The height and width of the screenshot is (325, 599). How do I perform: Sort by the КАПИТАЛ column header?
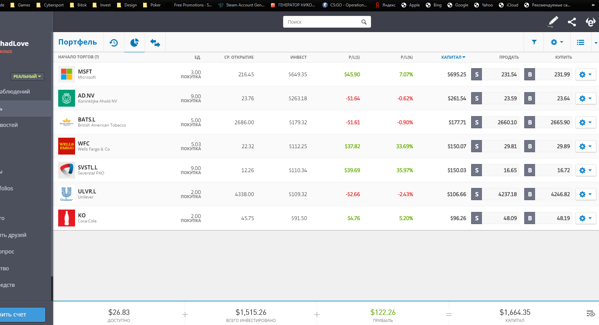coord(453,57)
